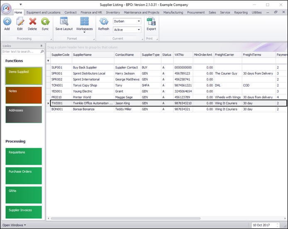
Task: Switch to the Procurement tab
Action: click(196, 12)
